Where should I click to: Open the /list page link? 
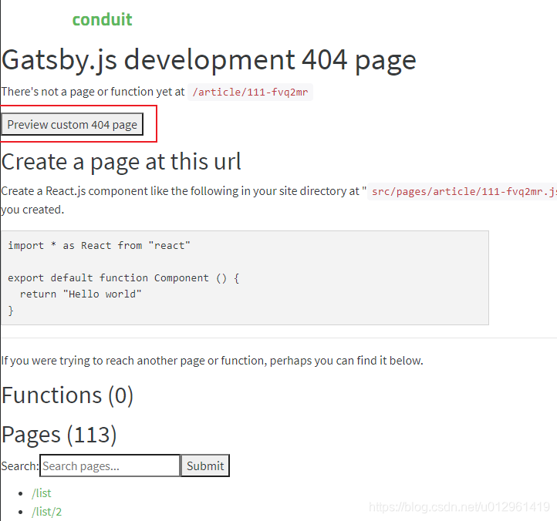41,493
